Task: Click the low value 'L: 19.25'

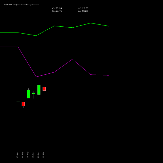Action: coord(83,11)
